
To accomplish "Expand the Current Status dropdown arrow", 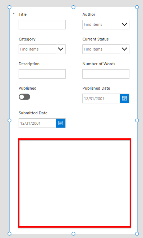I will 124,49.
